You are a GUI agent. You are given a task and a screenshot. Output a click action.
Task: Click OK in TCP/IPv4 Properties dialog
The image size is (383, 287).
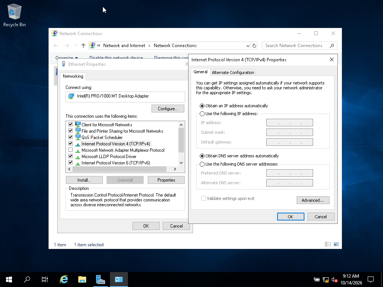[291, 217]
